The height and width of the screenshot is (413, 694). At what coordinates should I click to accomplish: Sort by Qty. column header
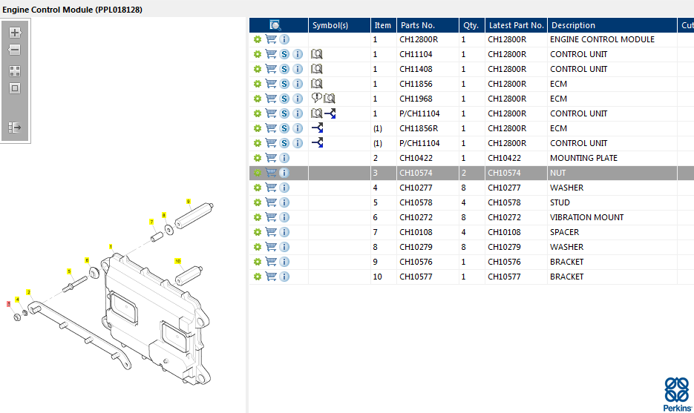[x=472, y=25]
